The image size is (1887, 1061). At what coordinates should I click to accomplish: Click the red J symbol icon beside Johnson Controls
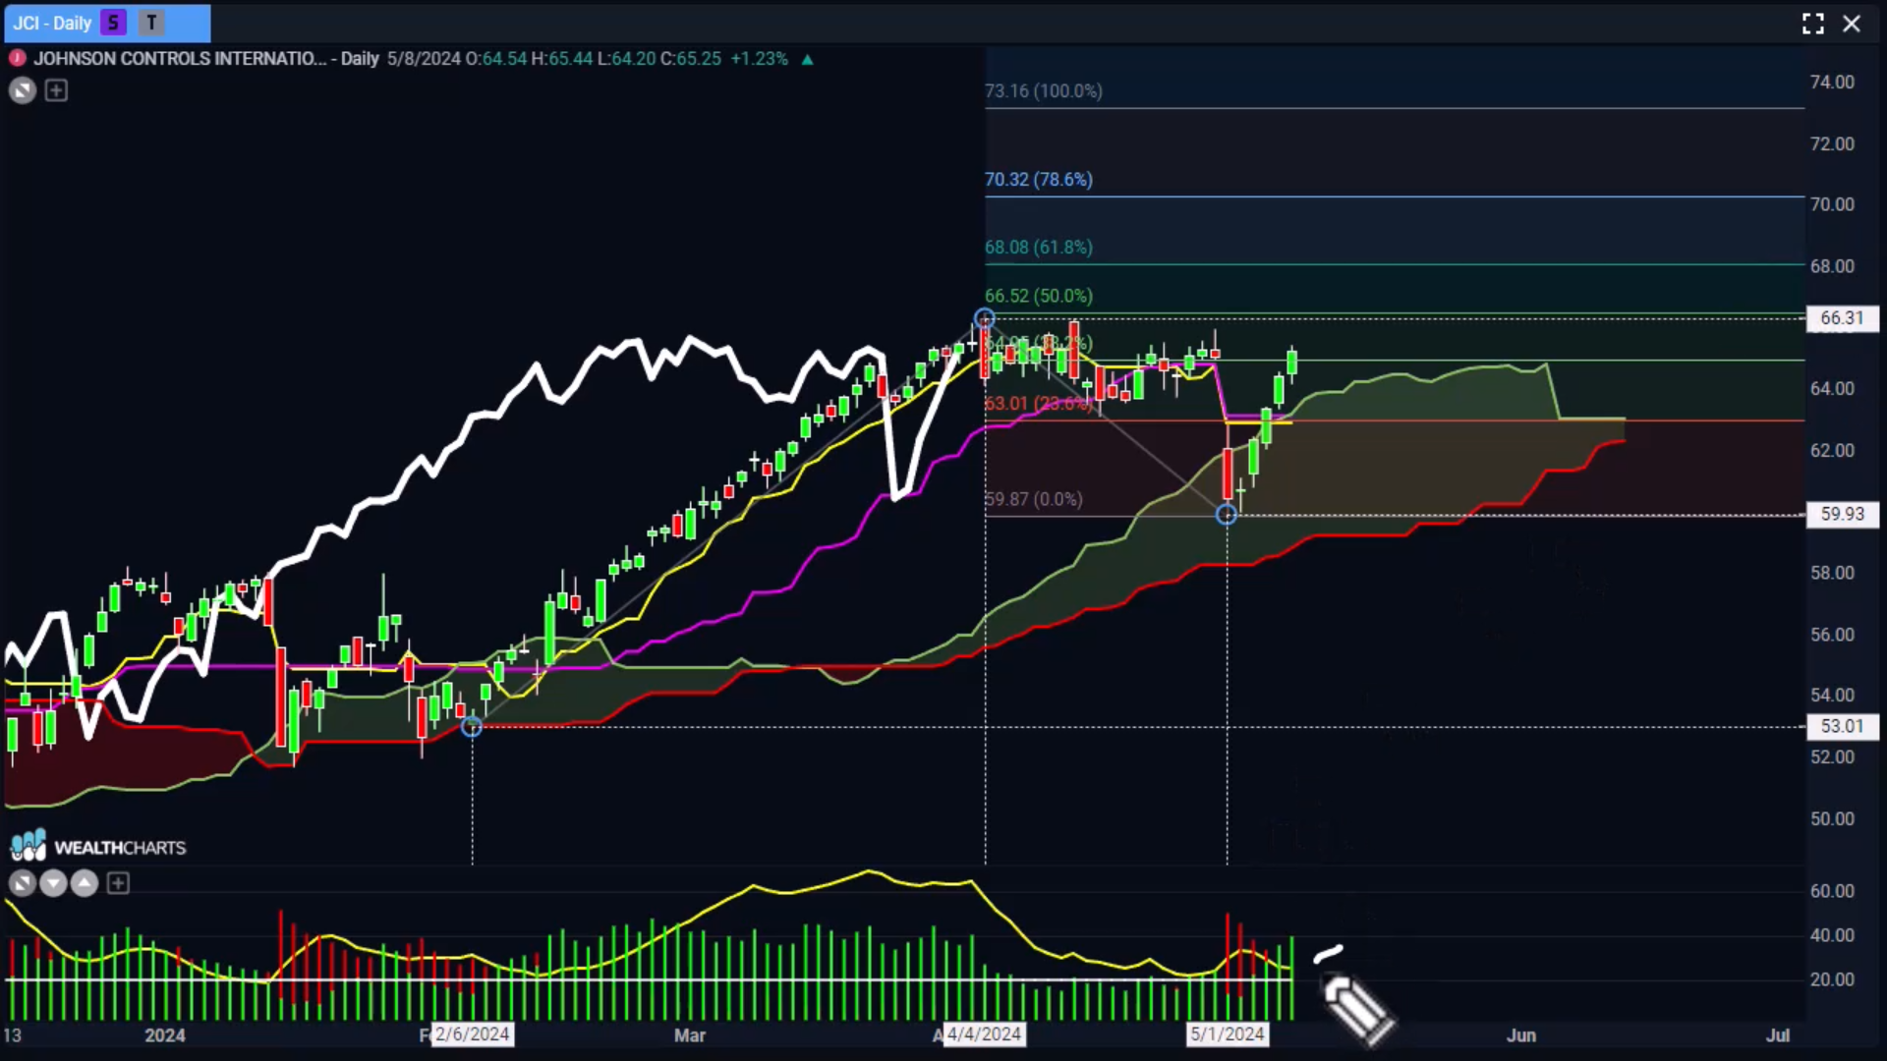(17, 59)
